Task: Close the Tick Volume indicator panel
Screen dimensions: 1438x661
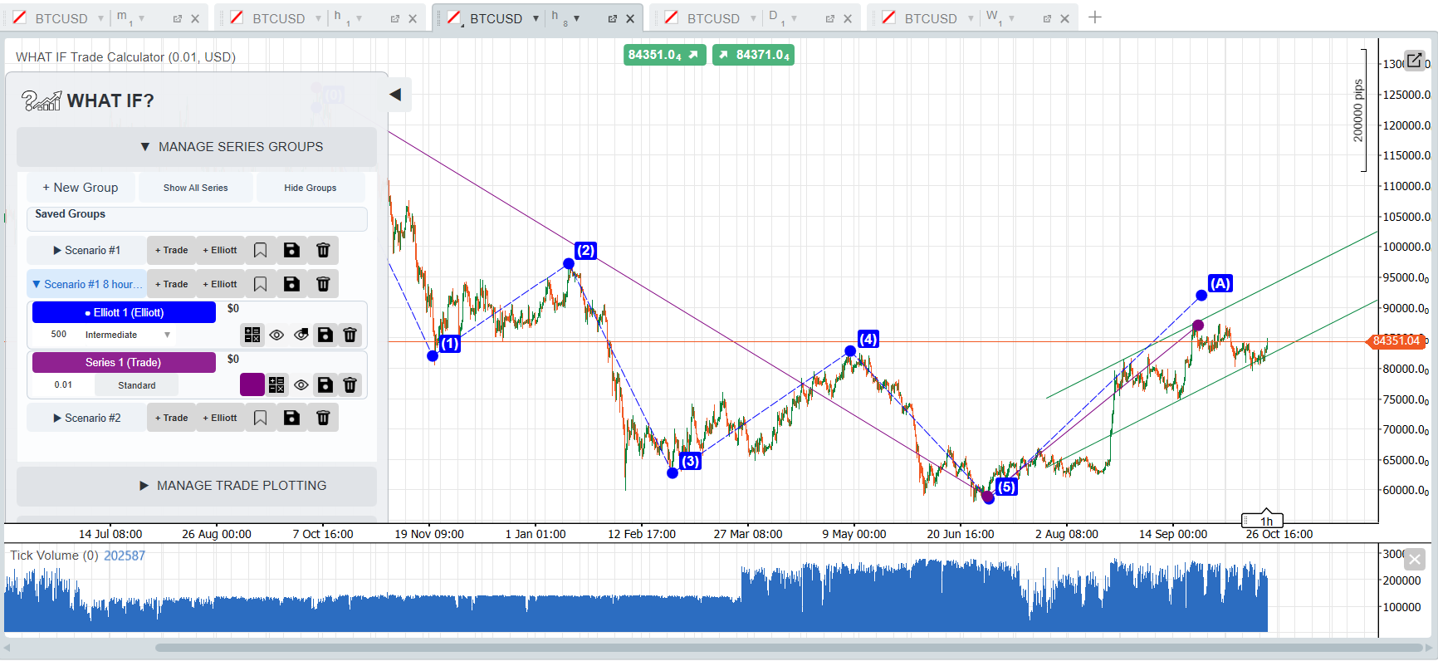Action: pos(1415,560)
